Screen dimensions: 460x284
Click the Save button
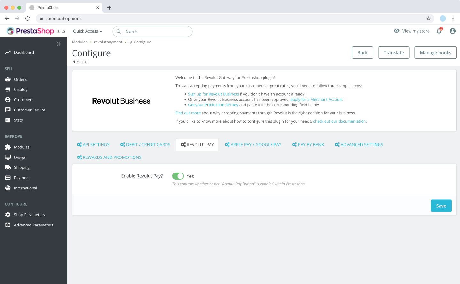[441, 206]
